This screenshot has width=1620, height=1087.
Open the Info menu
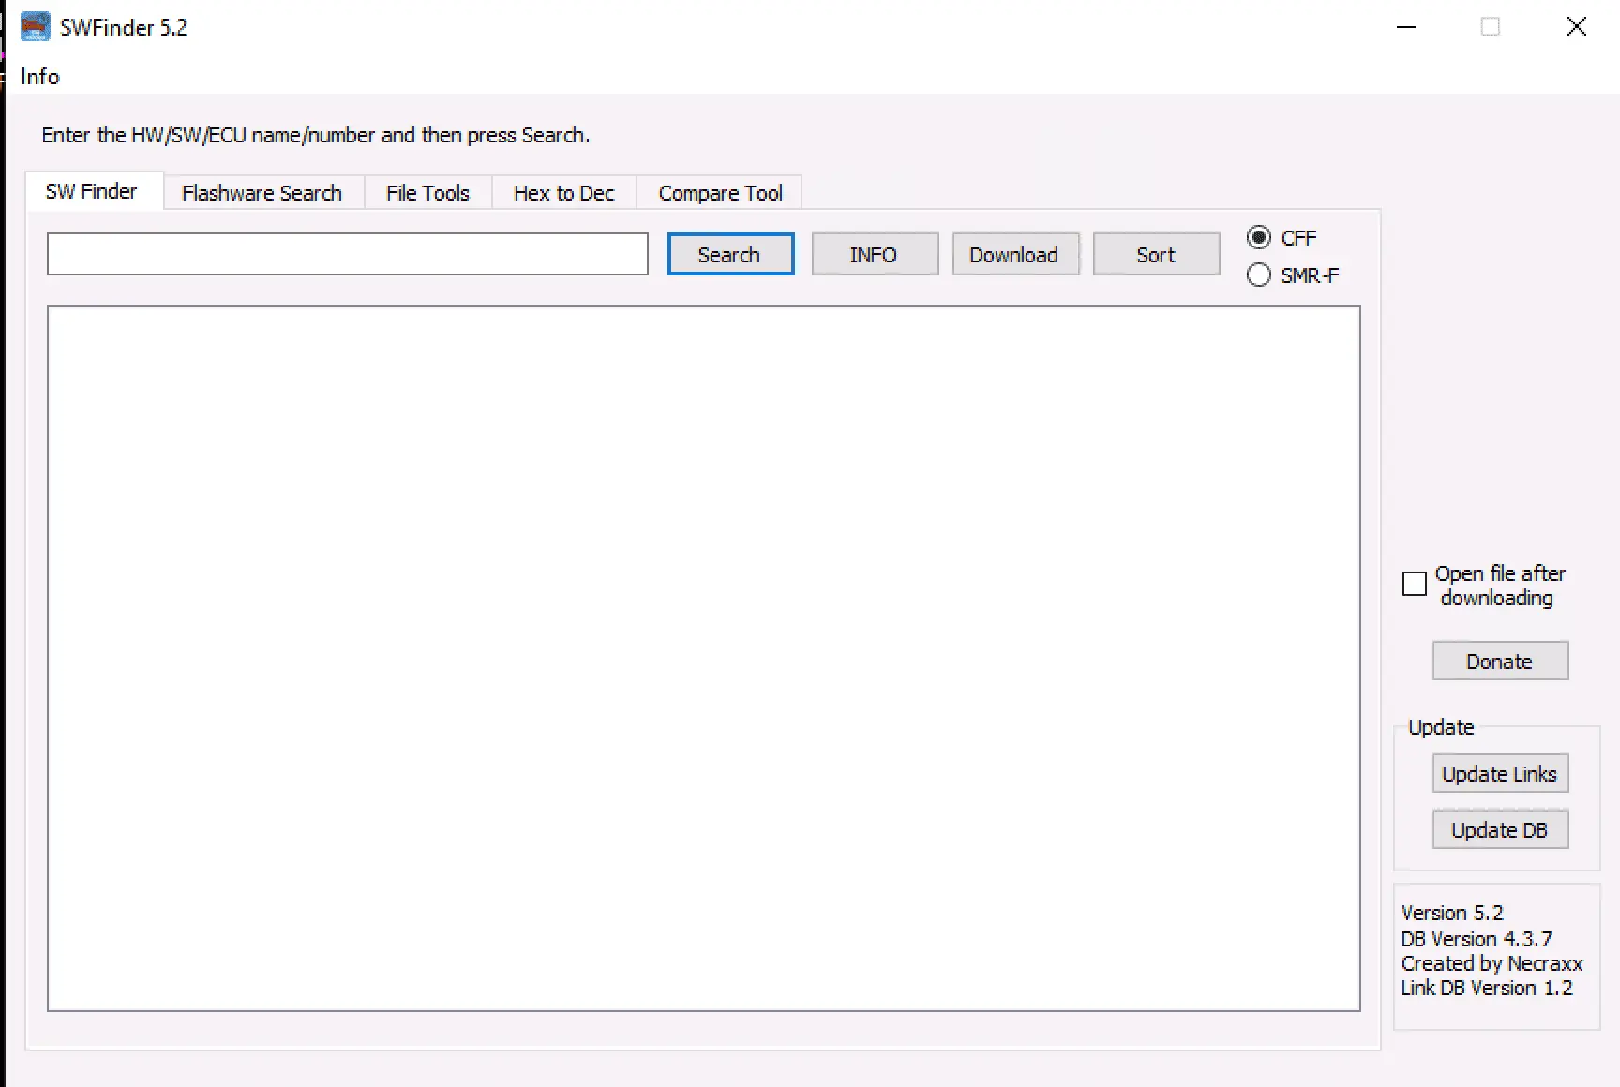coord(40,77)
